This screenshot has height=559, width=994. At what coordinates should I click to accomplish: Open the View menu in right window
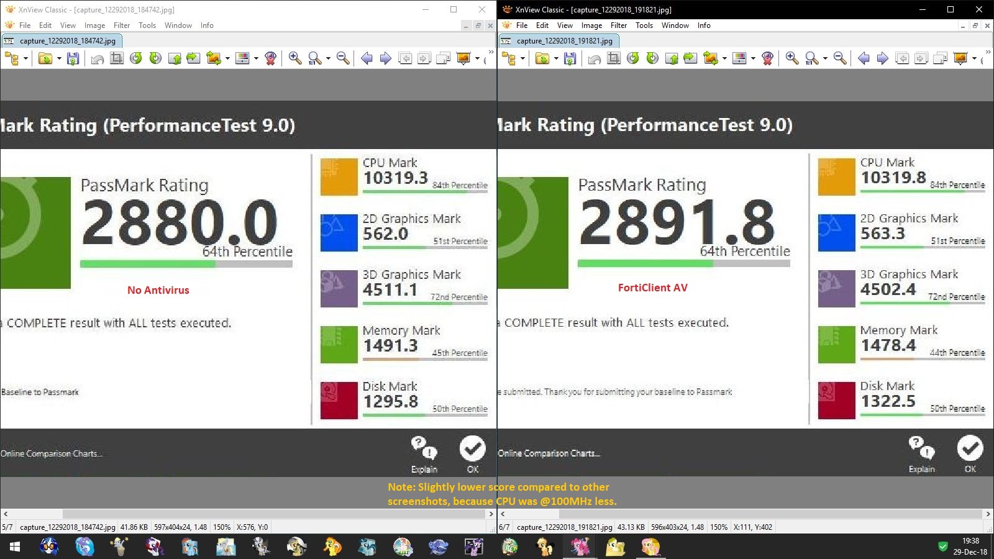pos(565,25)
